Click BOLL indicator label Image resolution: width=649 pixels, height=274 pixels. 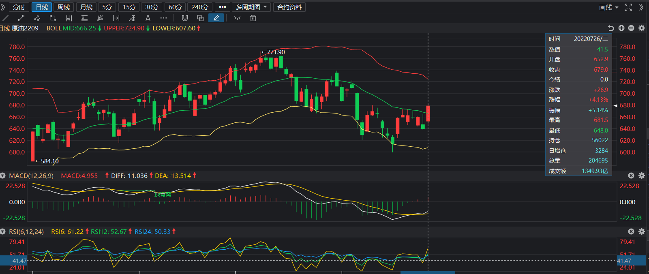(x=54, y=28)
